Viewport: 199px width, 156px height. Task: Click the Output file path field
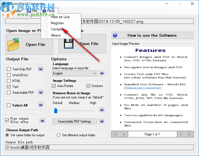coord(99,147)
